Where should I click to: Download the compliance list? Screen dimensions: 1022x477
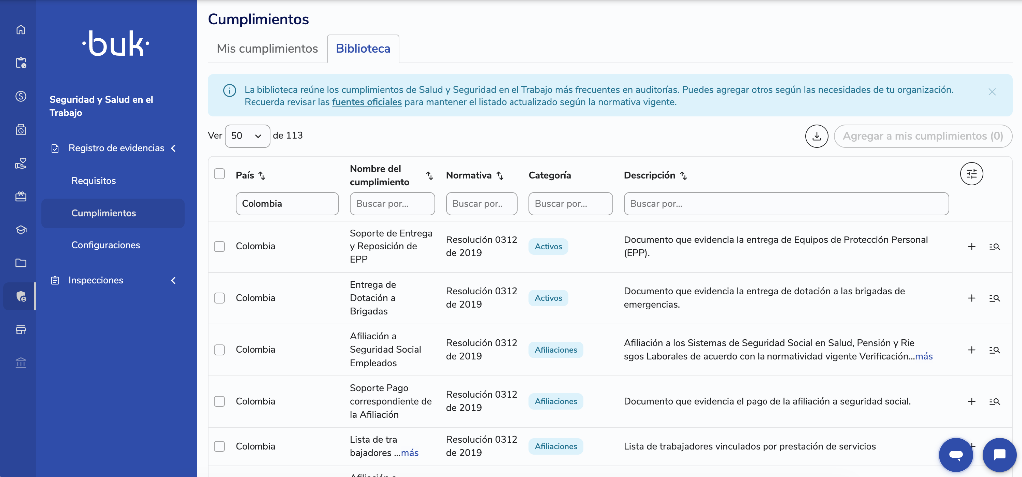tap(817, 136)
